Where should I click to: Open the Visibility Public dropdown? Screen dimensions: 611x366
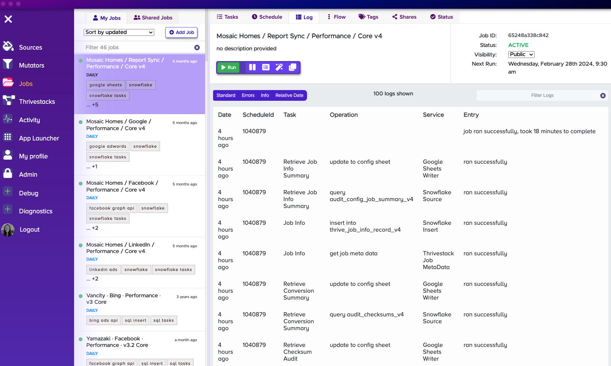[x=521, y=55]
